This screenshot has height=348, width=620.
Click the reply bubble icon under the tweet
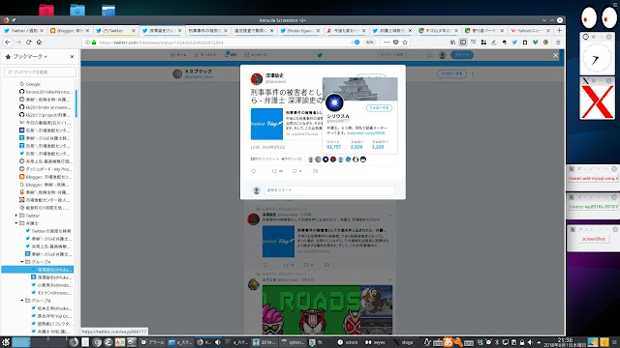coord(254,171)
